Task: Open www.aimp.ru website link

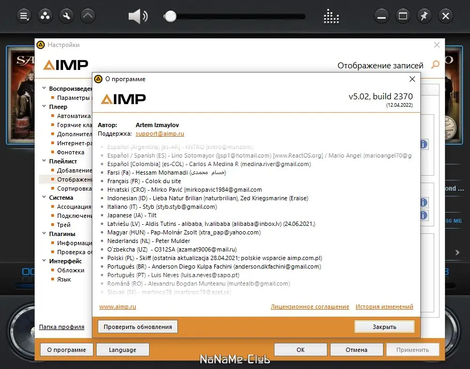Action: [x=117, y=307]
